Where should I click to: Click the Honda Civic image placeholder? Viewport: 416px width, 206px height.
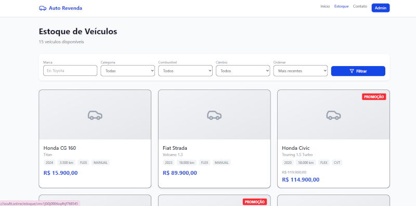pos(333,114)
